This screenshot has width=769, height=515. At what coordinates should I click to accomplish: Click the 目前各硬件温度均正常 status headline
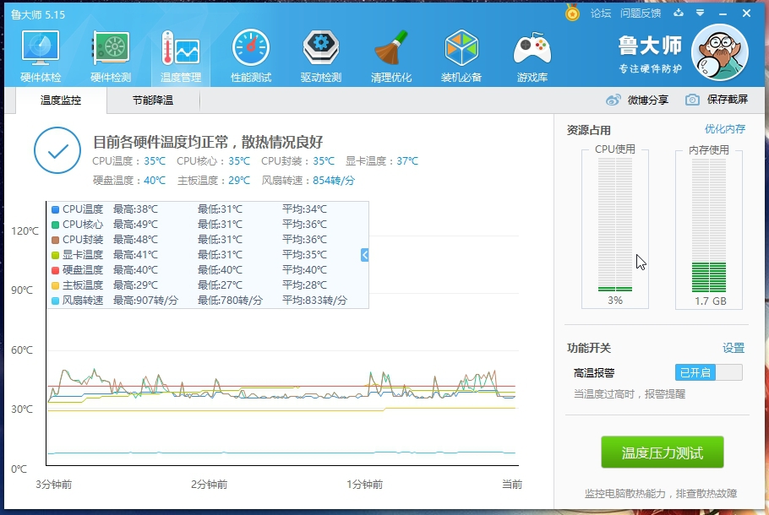pyautogui.click(x=208, y=142)
